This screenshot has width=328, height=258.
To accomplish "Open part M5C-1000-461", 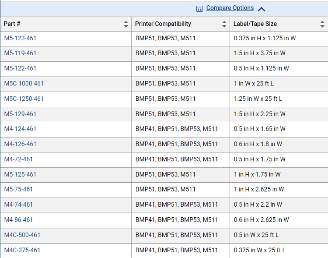I will point(24,84).
